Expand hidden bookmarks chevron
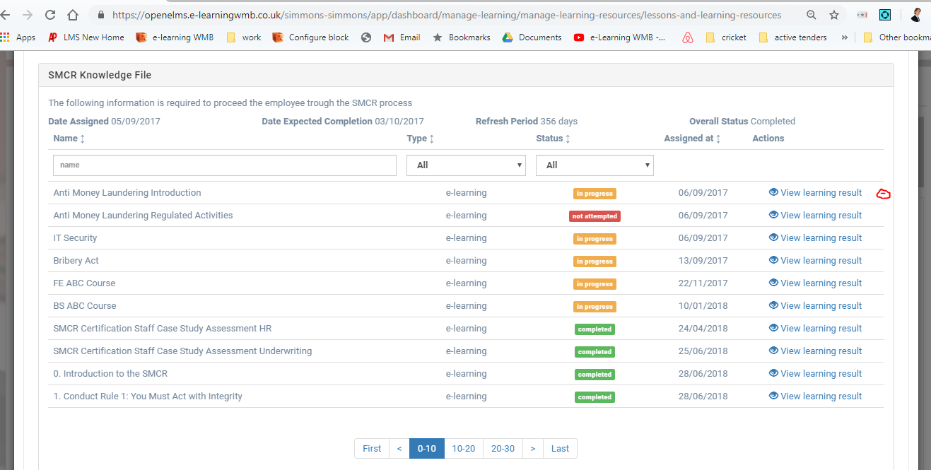Viewport: 931px width, 470px height. 845,37
